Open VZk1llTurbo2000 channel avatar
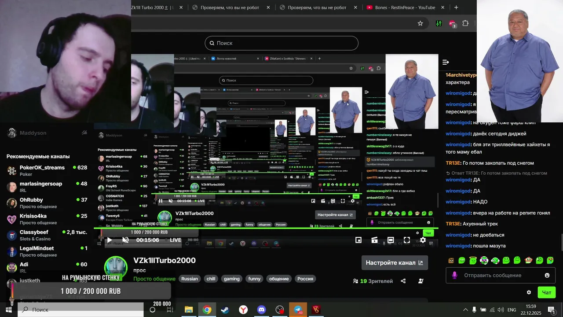The height and width of the screenshot is (317, 563). [x=116, y=267]
